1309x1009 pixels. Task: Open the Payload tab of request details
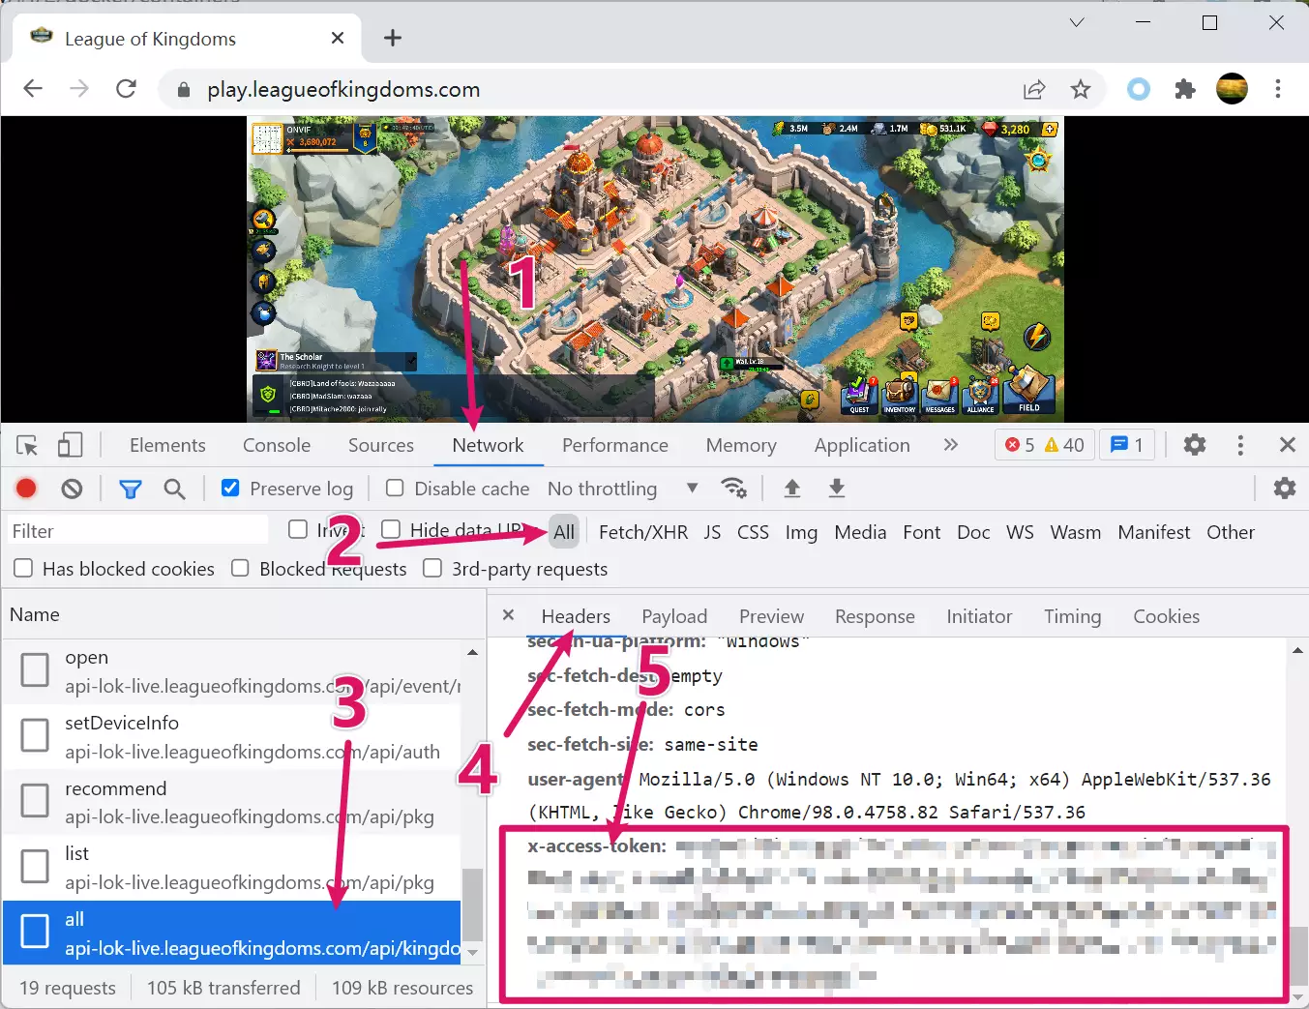[x=674, y=616]
